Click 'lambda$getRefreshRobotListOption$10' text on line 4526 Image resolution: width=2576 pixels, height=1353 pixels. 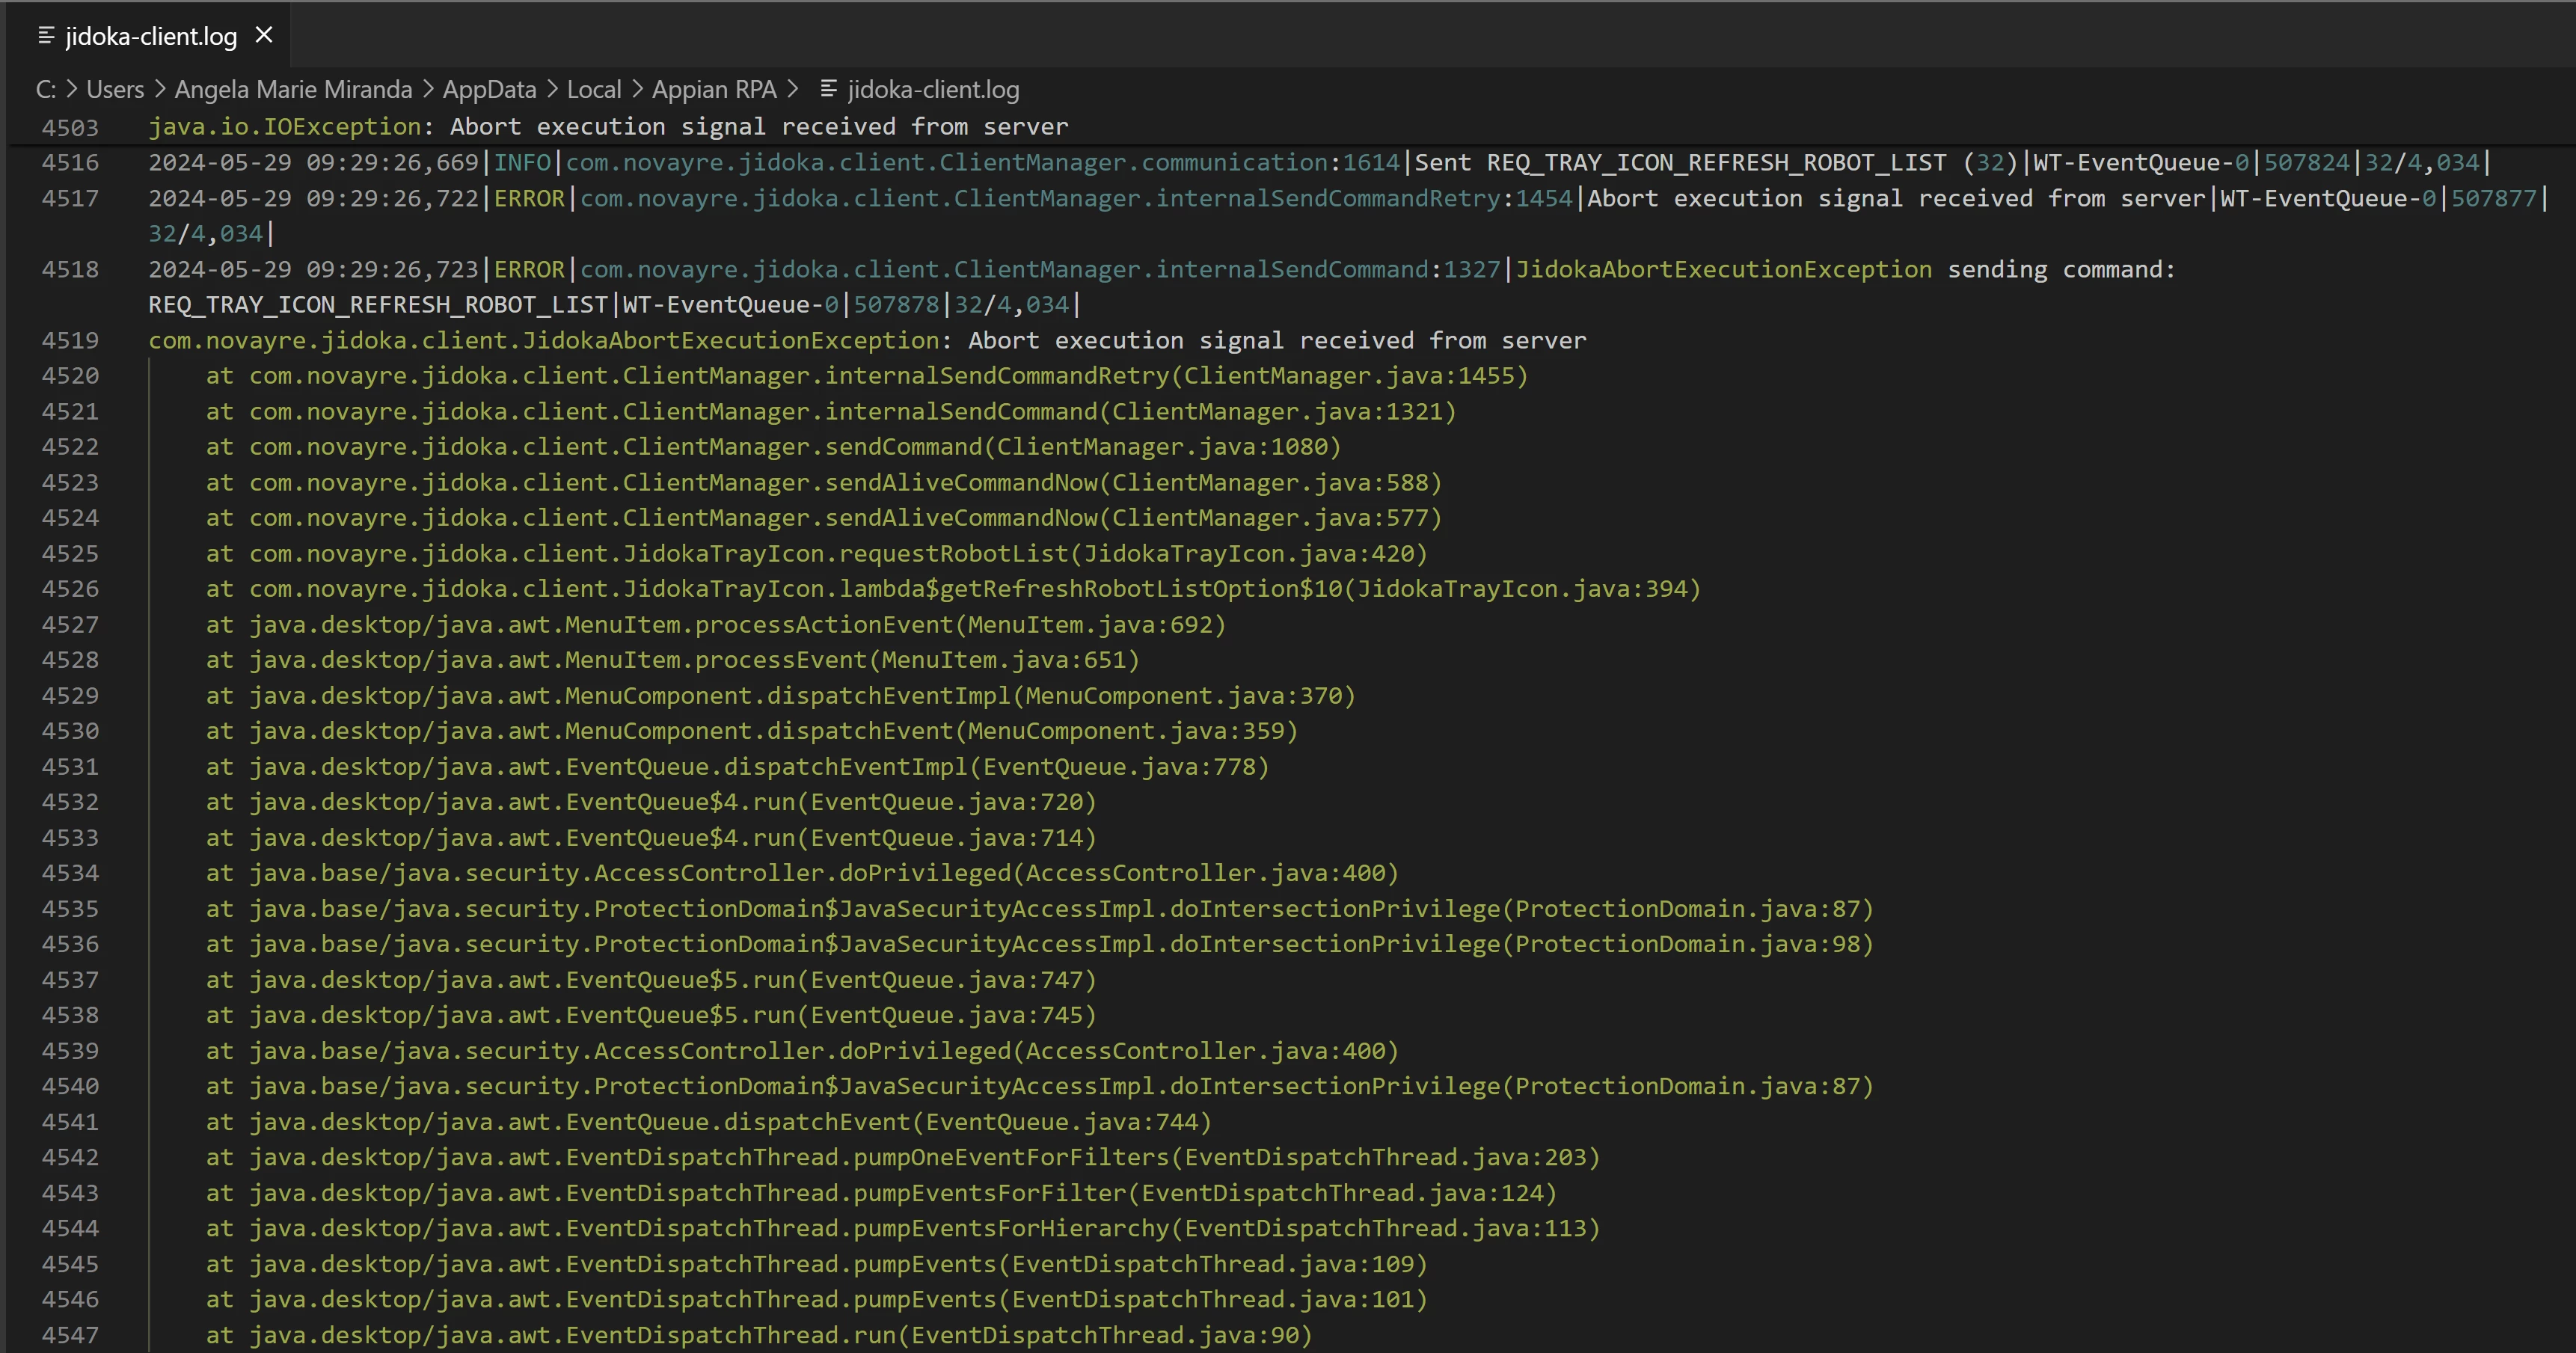point(1091,589)
